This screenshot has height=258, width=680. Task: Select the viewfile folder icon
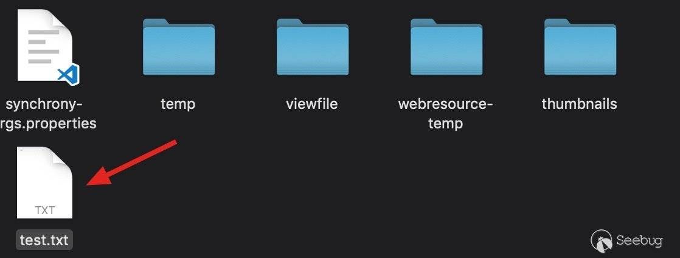(312, 47)
